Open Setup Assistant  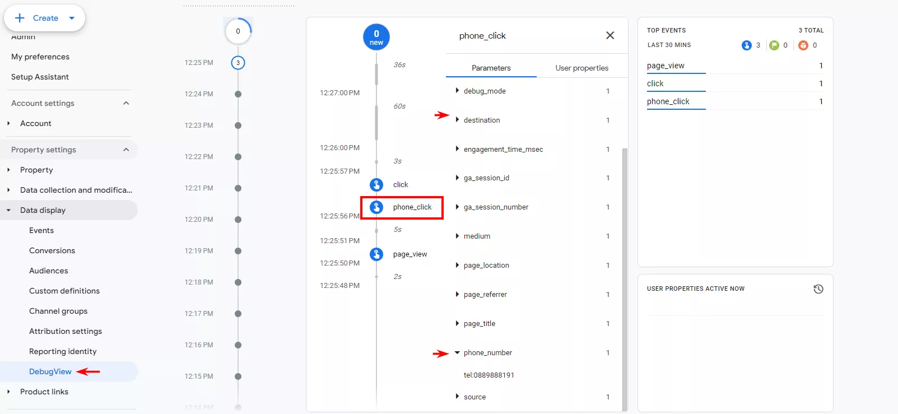[40, 77]
